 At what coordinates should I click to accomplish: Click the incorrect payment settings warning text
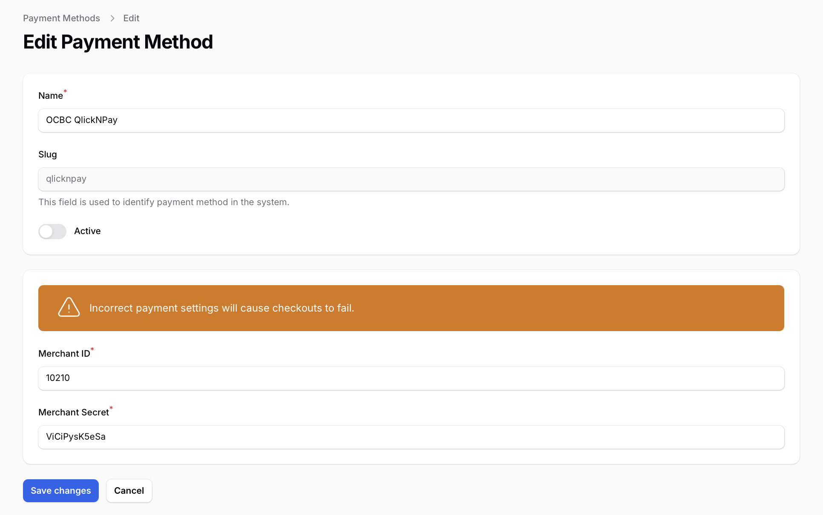point(221,308)
